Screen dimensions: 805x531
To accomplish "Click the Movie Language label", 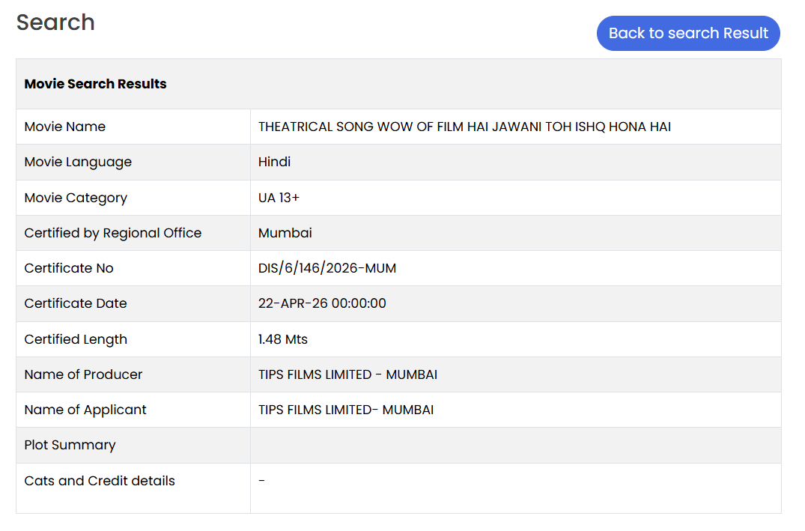I will pyautogui.click(x=78, y=163).
